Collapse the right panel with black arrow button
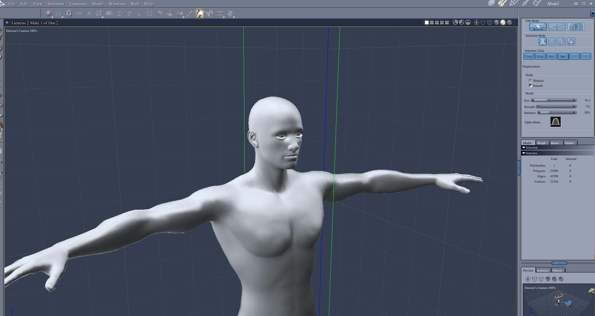 592,13
